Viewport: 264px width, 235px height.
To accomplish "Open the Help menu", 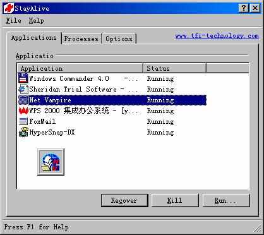I will (x=36, y=20).
